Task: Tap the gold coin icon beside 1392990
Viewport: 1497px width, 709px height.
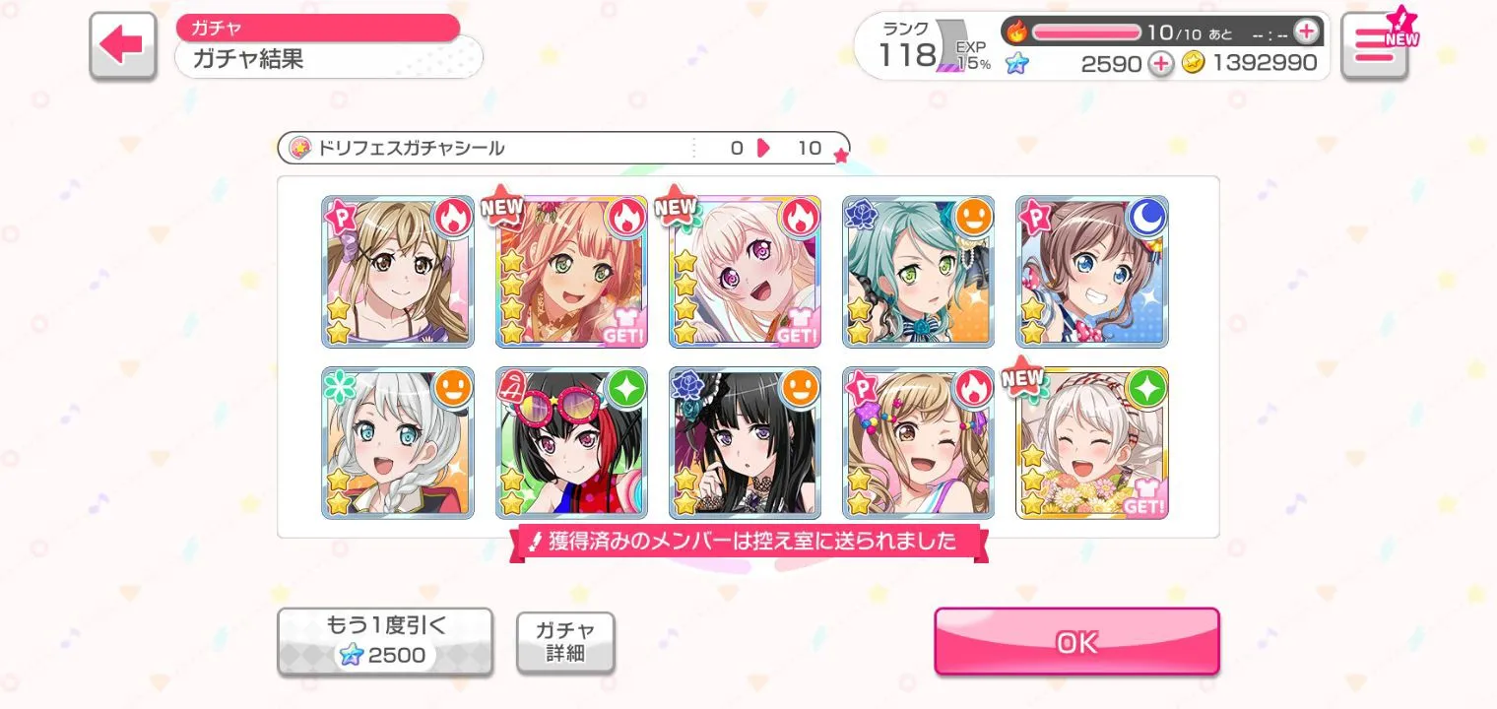Action: [1194, 64]
